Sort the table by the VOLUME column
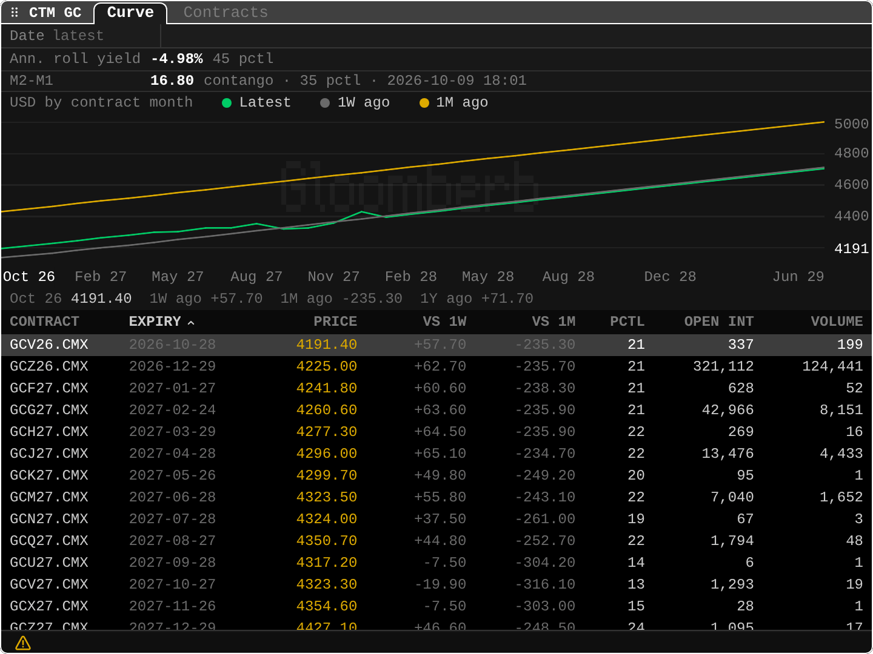The width and height of the screenshot is (873, 654). point(837,322)
